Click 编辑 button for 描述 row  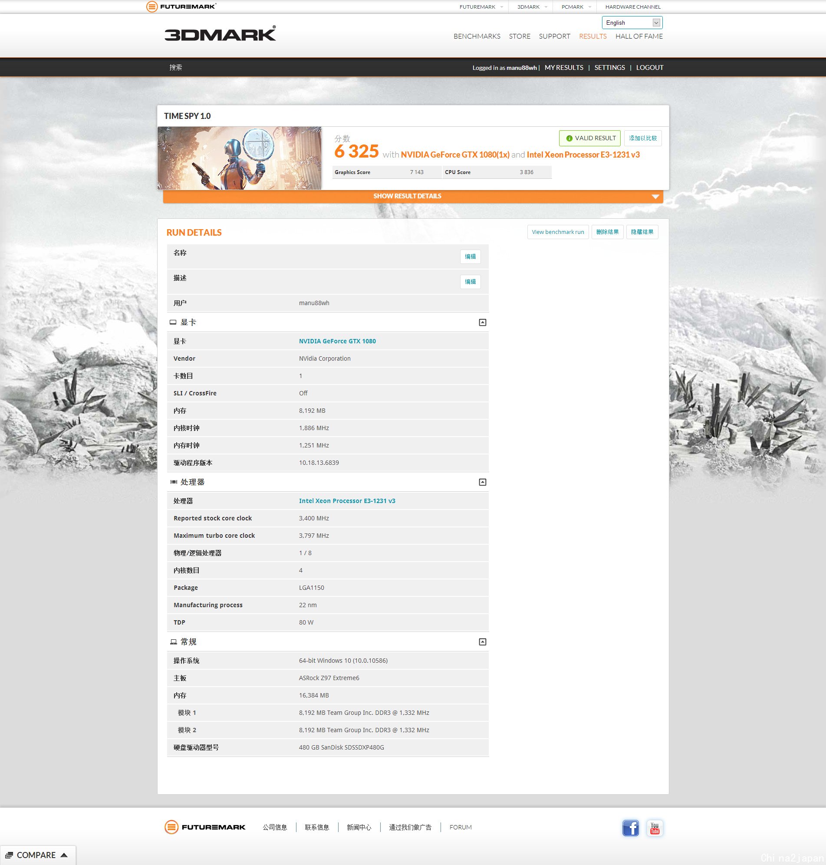point(470,282)
